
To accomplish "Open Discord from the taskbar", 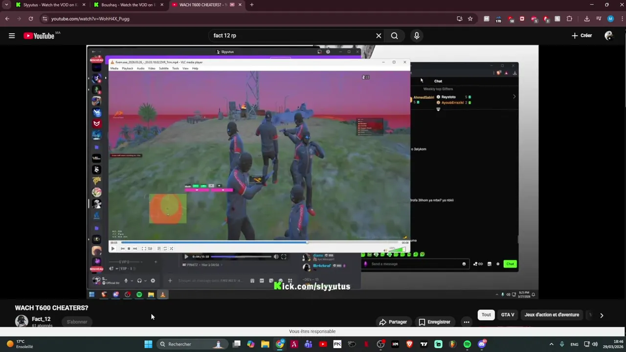I will pyautogui.click(x=482, y=344).
